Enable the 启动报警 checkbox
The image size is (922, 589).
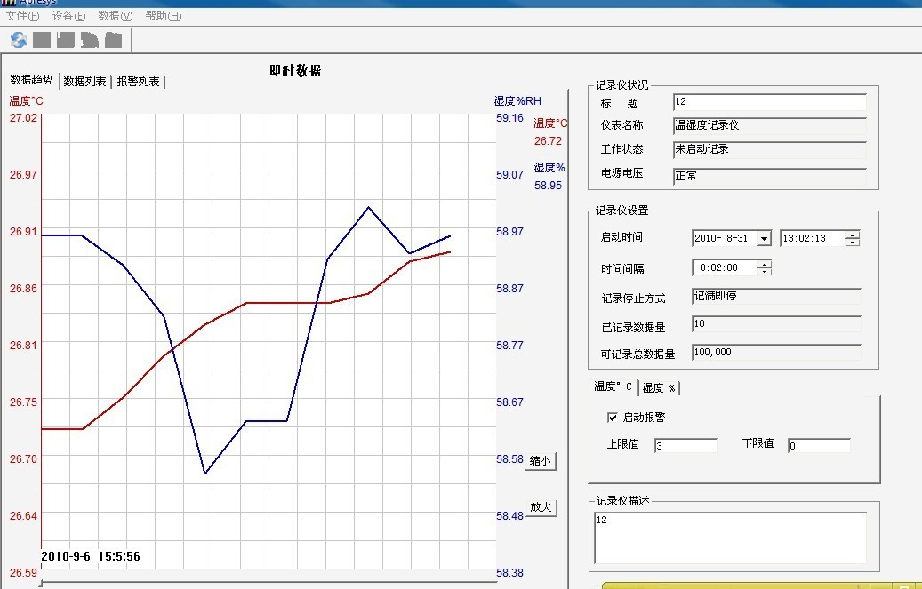612,417
